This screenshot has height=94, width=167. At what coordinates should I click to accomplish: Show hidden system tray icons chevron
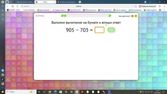coord(138,92)
